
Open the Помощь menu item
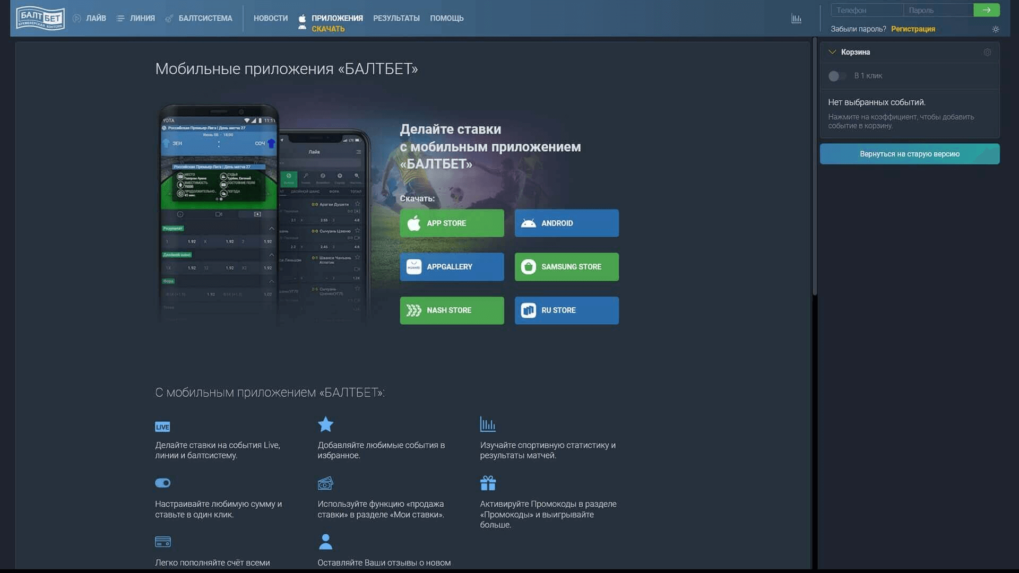point(446,18)
